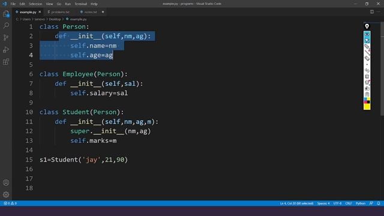The image size is (384, 216).
Task: Open the Terminal menu
Action: tap(81, 4)
